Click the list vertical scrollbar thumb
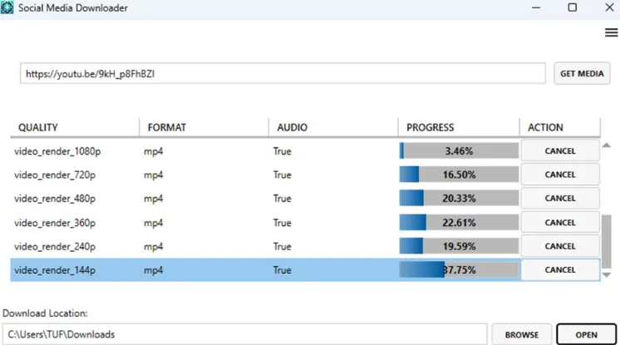 point(607,242)
